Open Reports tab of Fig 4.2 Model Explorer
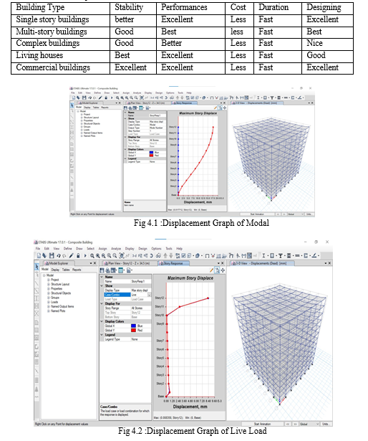Screen dimensions: 368x441 (77, 270)
